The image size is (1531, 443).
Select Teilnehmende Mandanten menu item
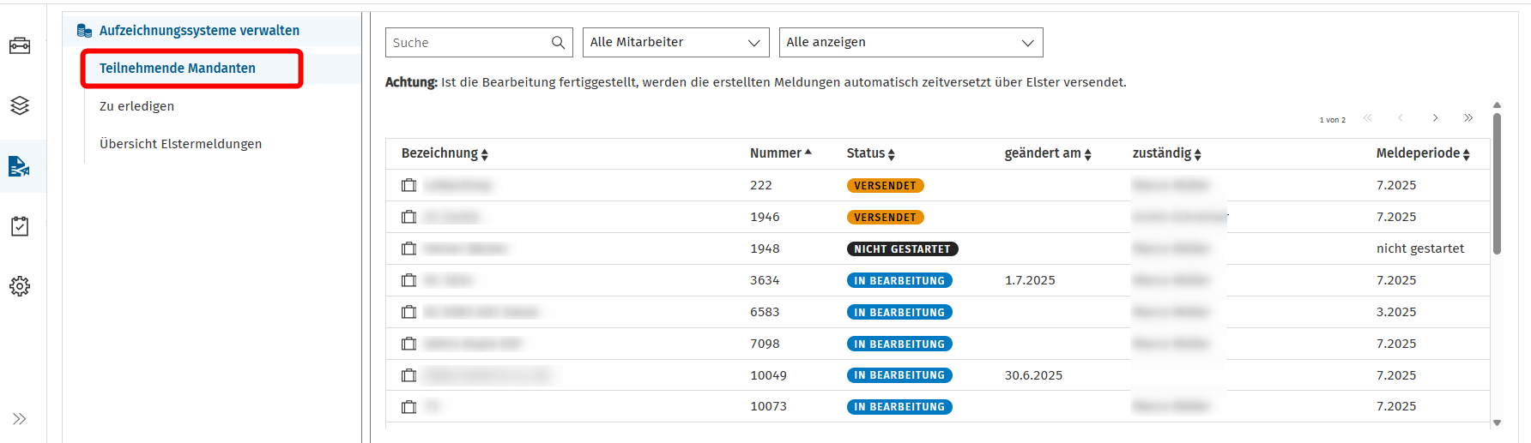178,69
